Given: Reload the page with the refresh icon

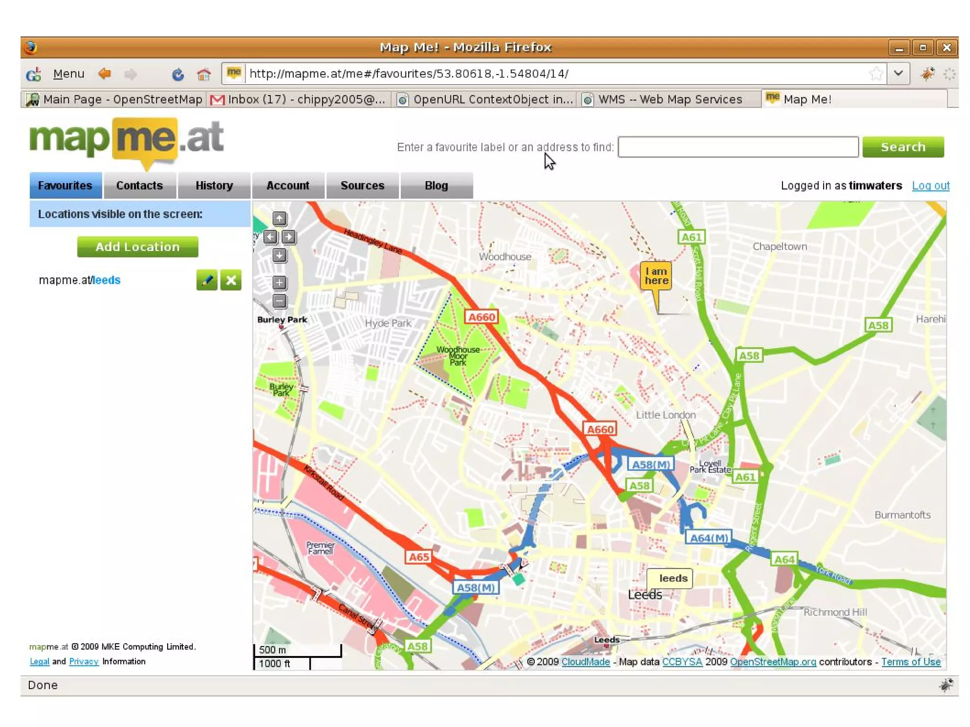Looking at the screenshot, I should tap(178, 74).
